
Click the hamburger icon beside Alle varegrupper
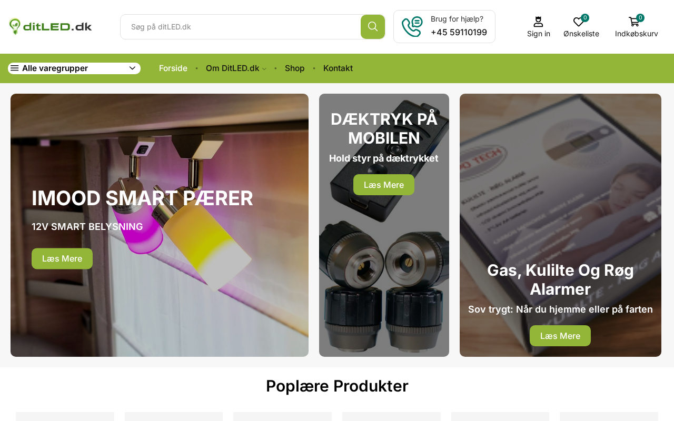15,68
